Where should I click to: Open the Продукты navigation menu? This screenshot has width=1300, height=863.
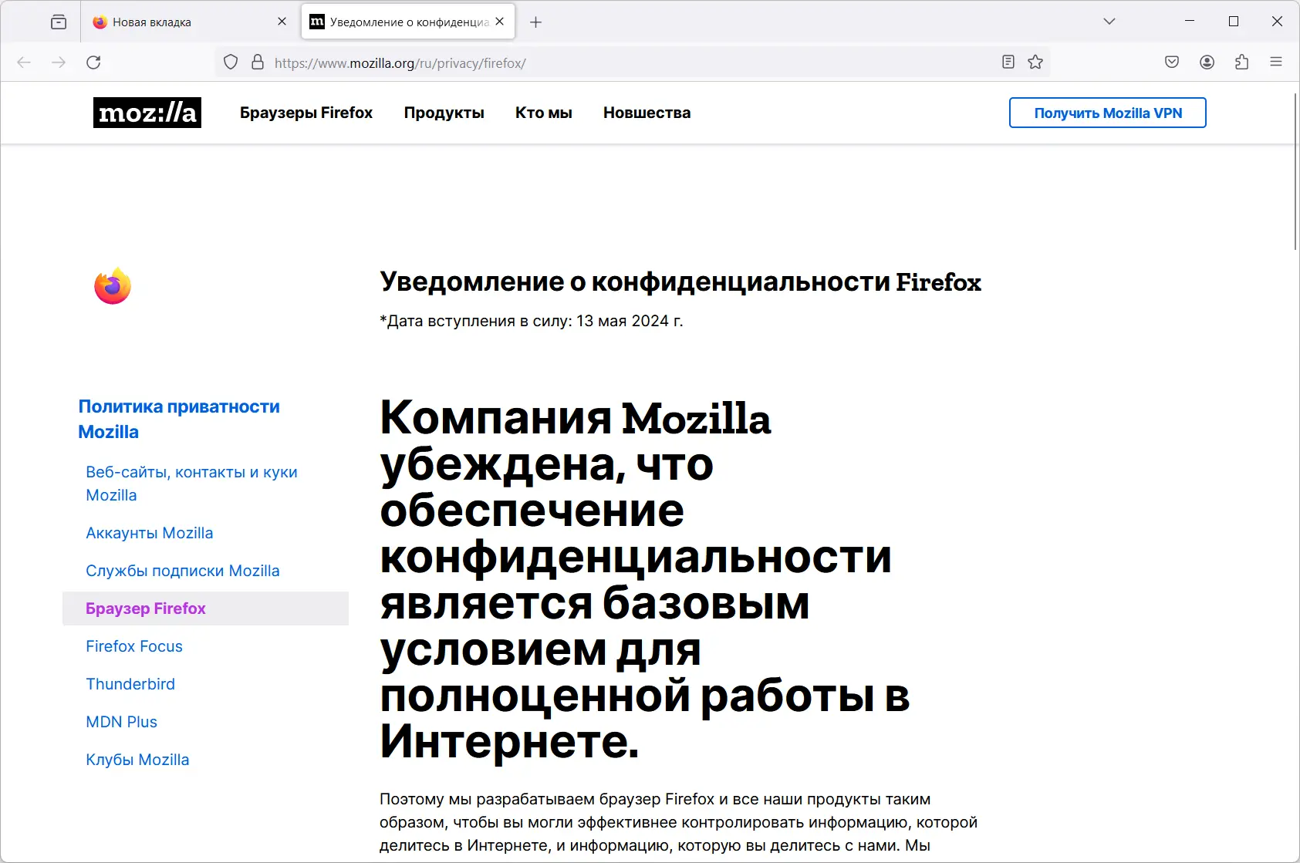(x=444, y=113)
